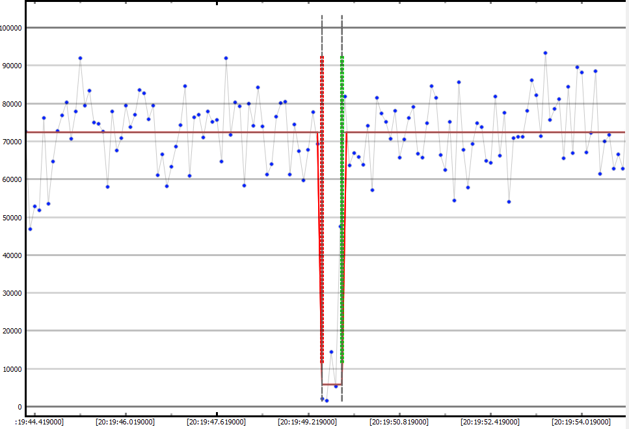The width and height of the screenshot is (629, 429).
Task: Click the 50000 y-axis label
Action: pos(13,218)
